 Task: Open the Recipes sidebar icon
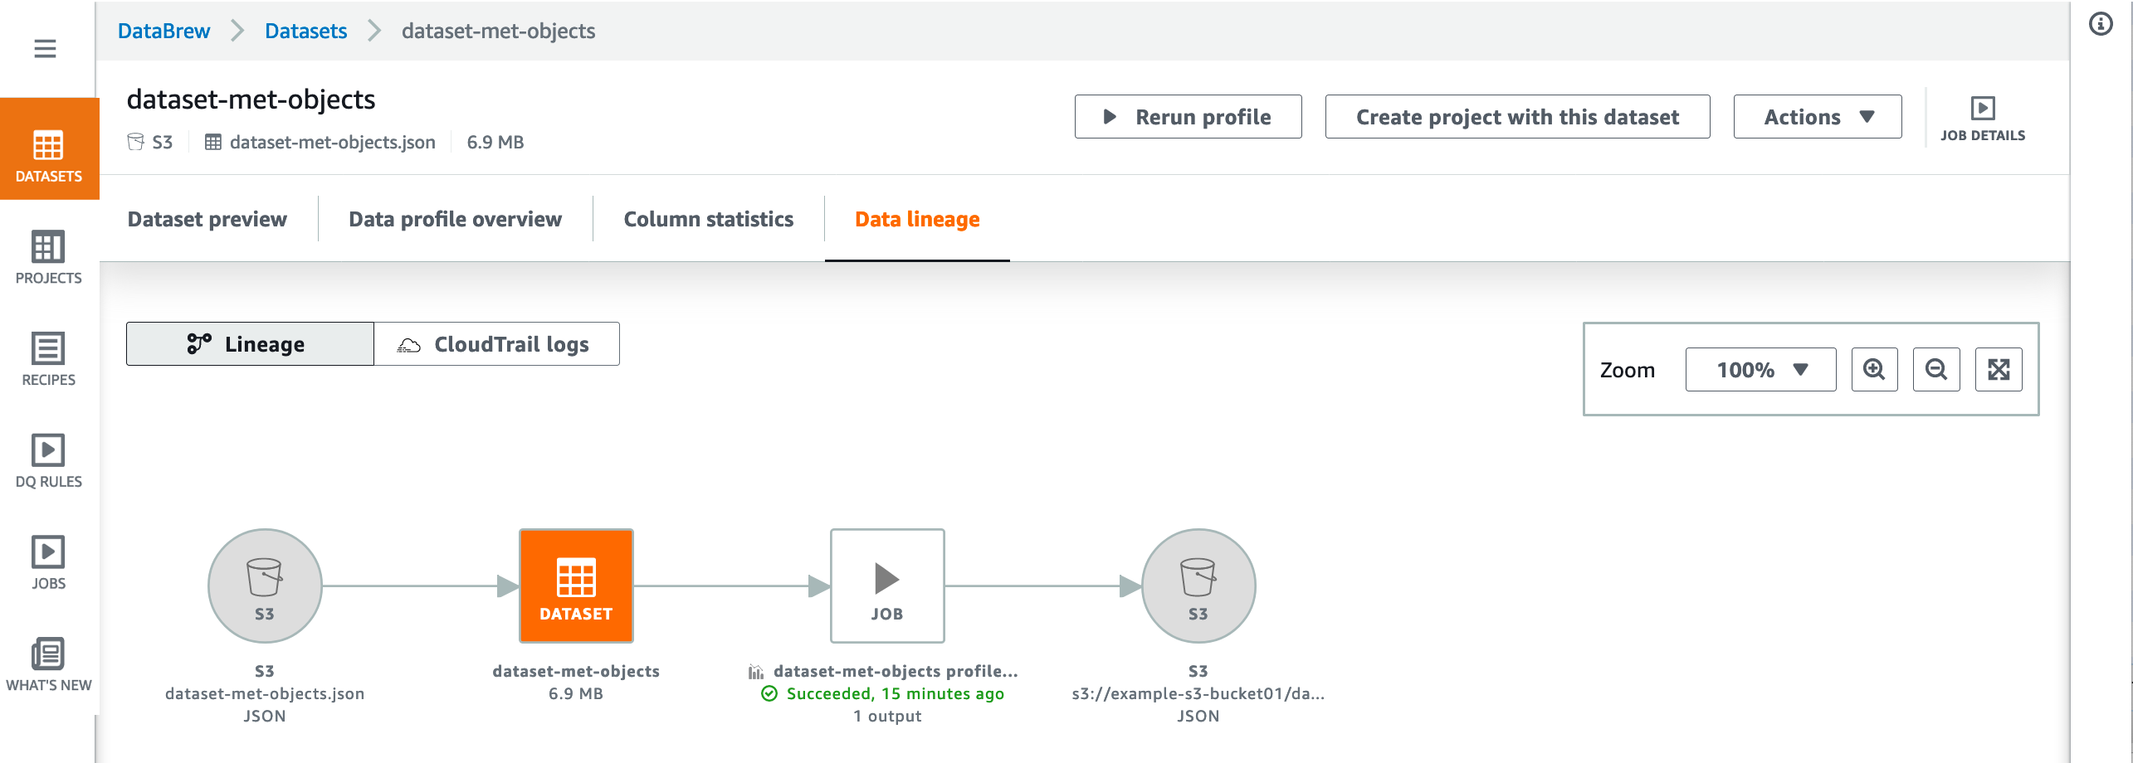(47, 358)
